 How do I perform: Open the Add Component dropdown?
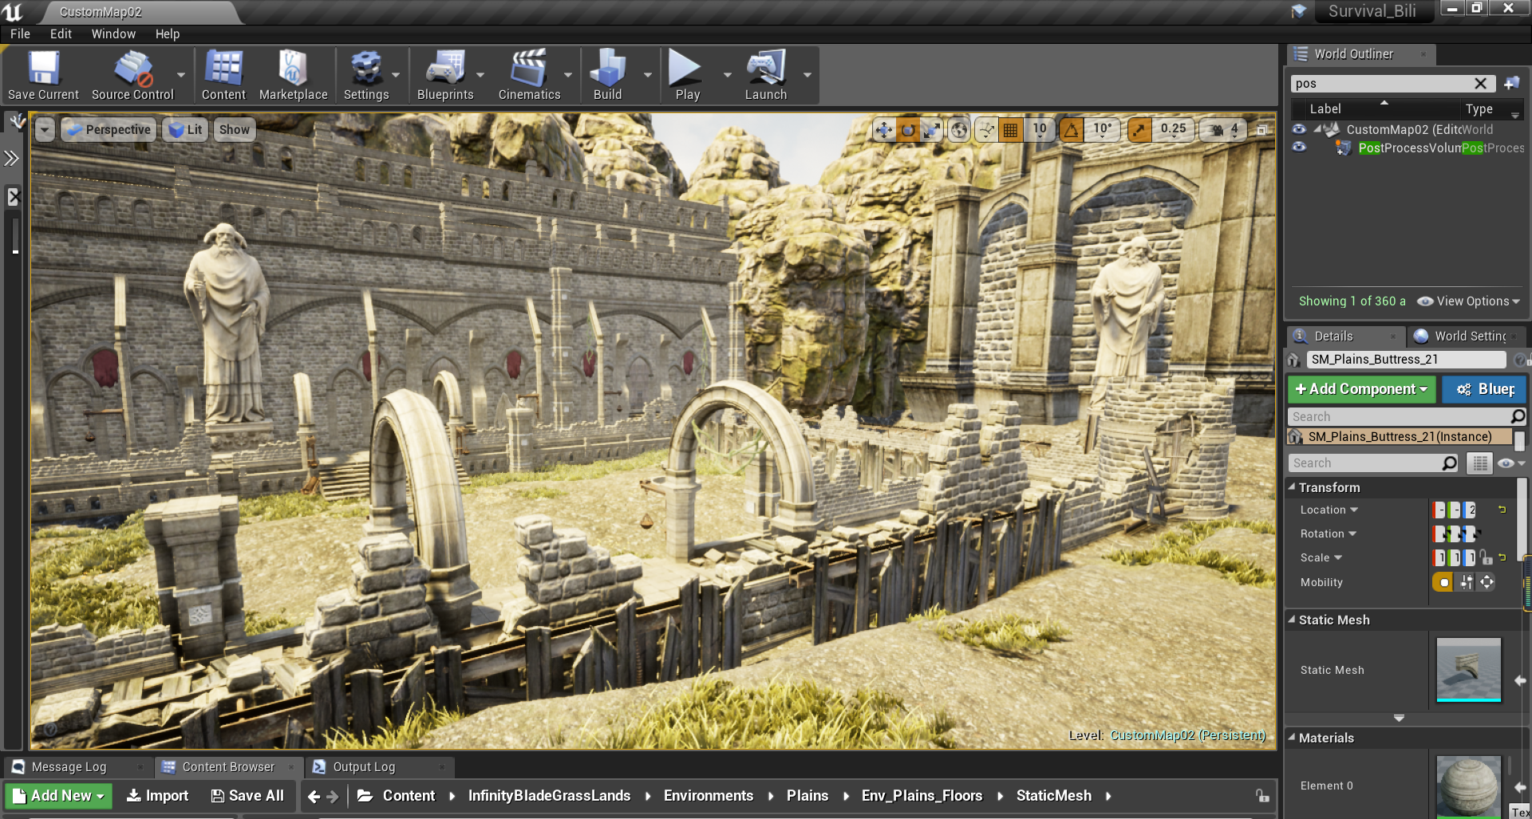click(1361, 389)
